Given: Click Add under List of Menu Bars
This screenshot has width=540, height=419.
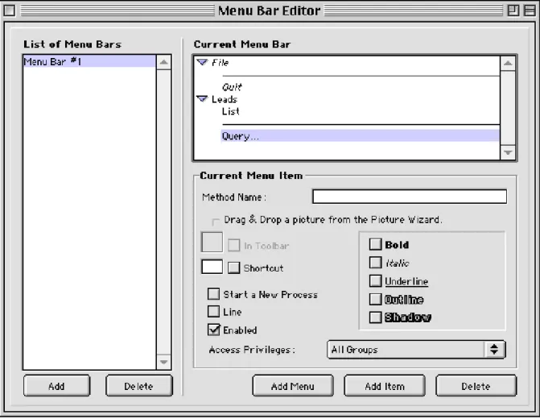Looking at the screenshot, I should [x=57, y=386].
